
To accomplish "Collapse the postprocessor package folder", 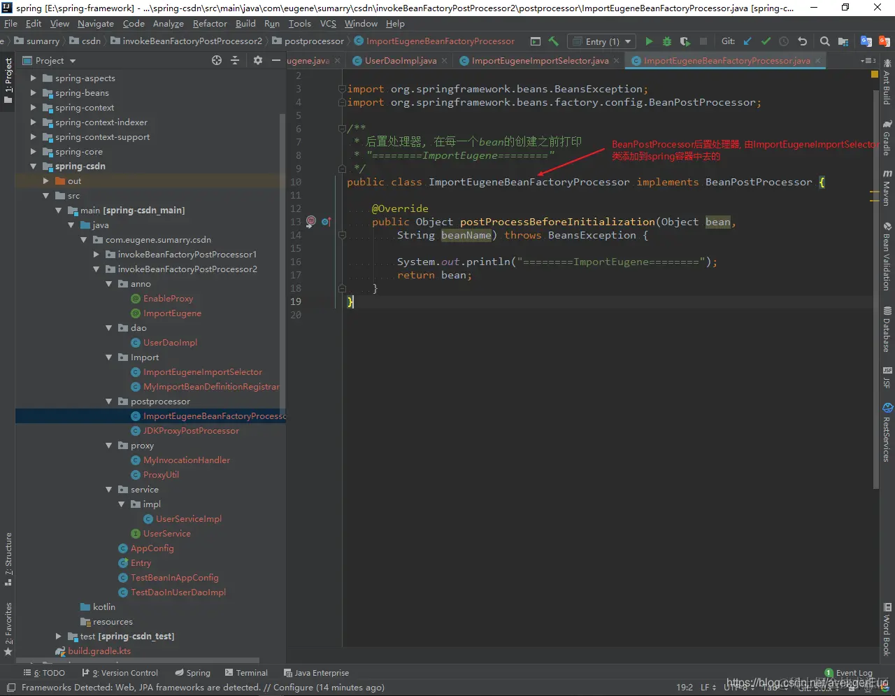I will 108,402.
